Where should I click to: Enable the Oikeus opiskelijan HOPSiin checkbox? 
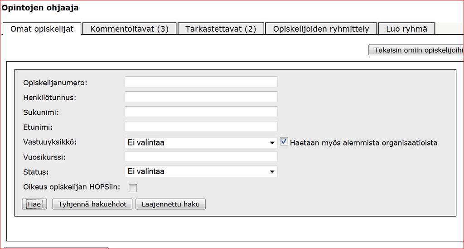pos(133,188)
